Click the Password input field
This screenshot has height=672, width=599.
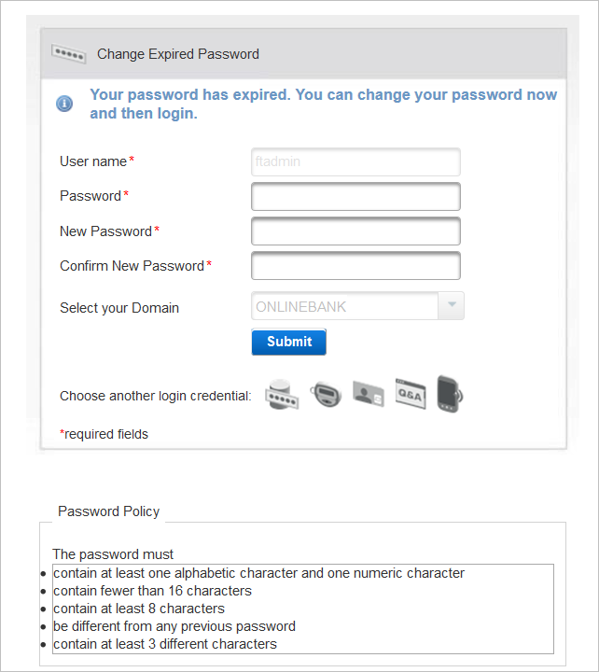[x=355, y=196]
